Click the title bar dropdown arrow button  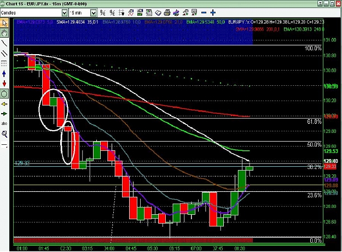click(x=320, y=4)
